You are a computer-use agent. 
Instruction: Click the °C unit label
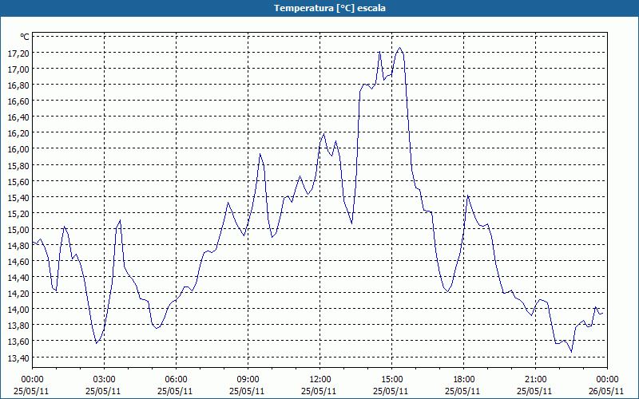tap(25, 37)
